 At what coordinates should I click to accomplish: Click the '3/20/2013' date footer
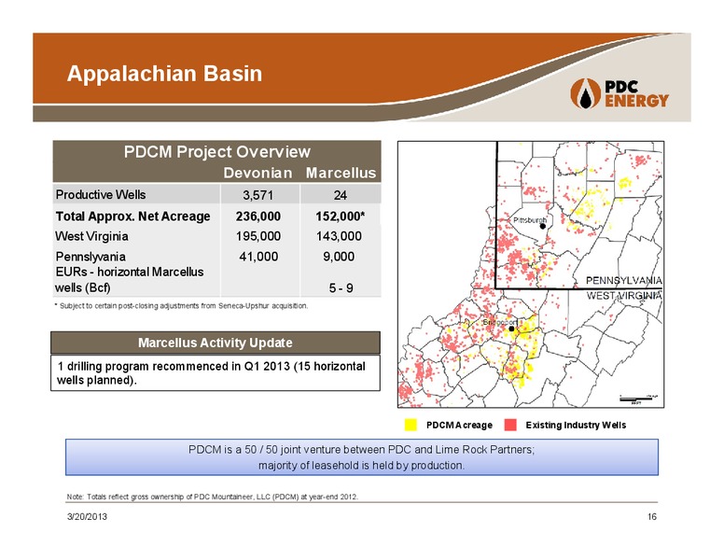click(87, 516)
